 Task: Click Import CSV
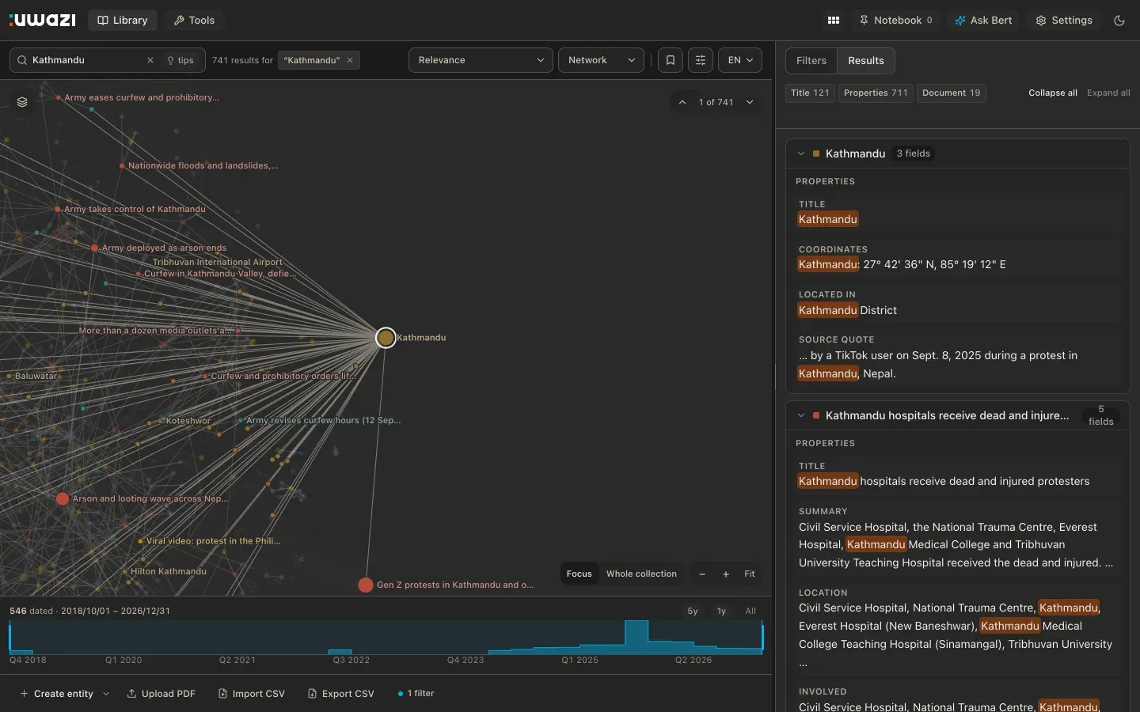pyautogui.click(x=252, y=694)
